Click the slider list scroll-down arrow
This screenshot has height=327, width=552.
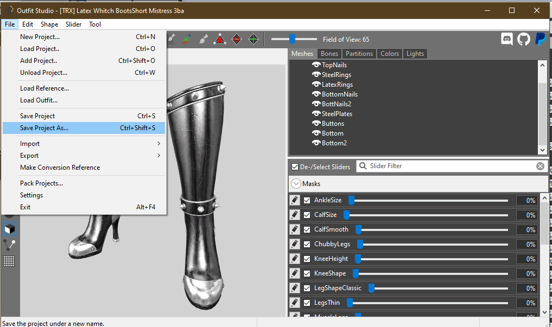tap(544, 312)
